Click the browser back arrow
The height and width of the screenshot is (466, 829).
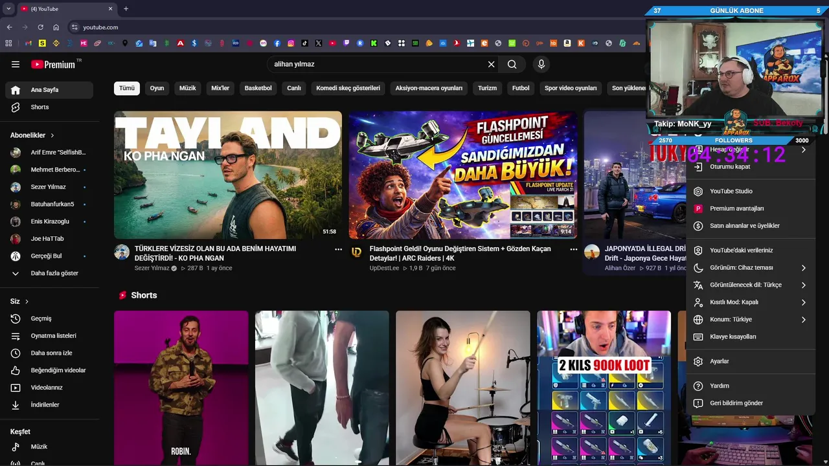click(x=9, y=27)
